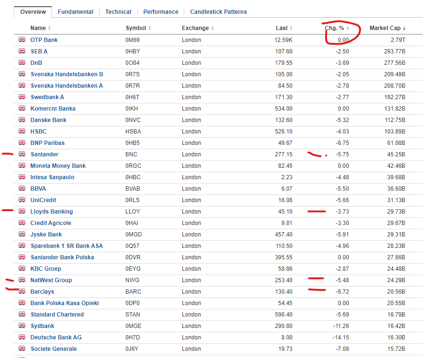Open the Moneta Money Bank link
The width and height of the screenshot is (423, 358).
click(x=58, y=166)
